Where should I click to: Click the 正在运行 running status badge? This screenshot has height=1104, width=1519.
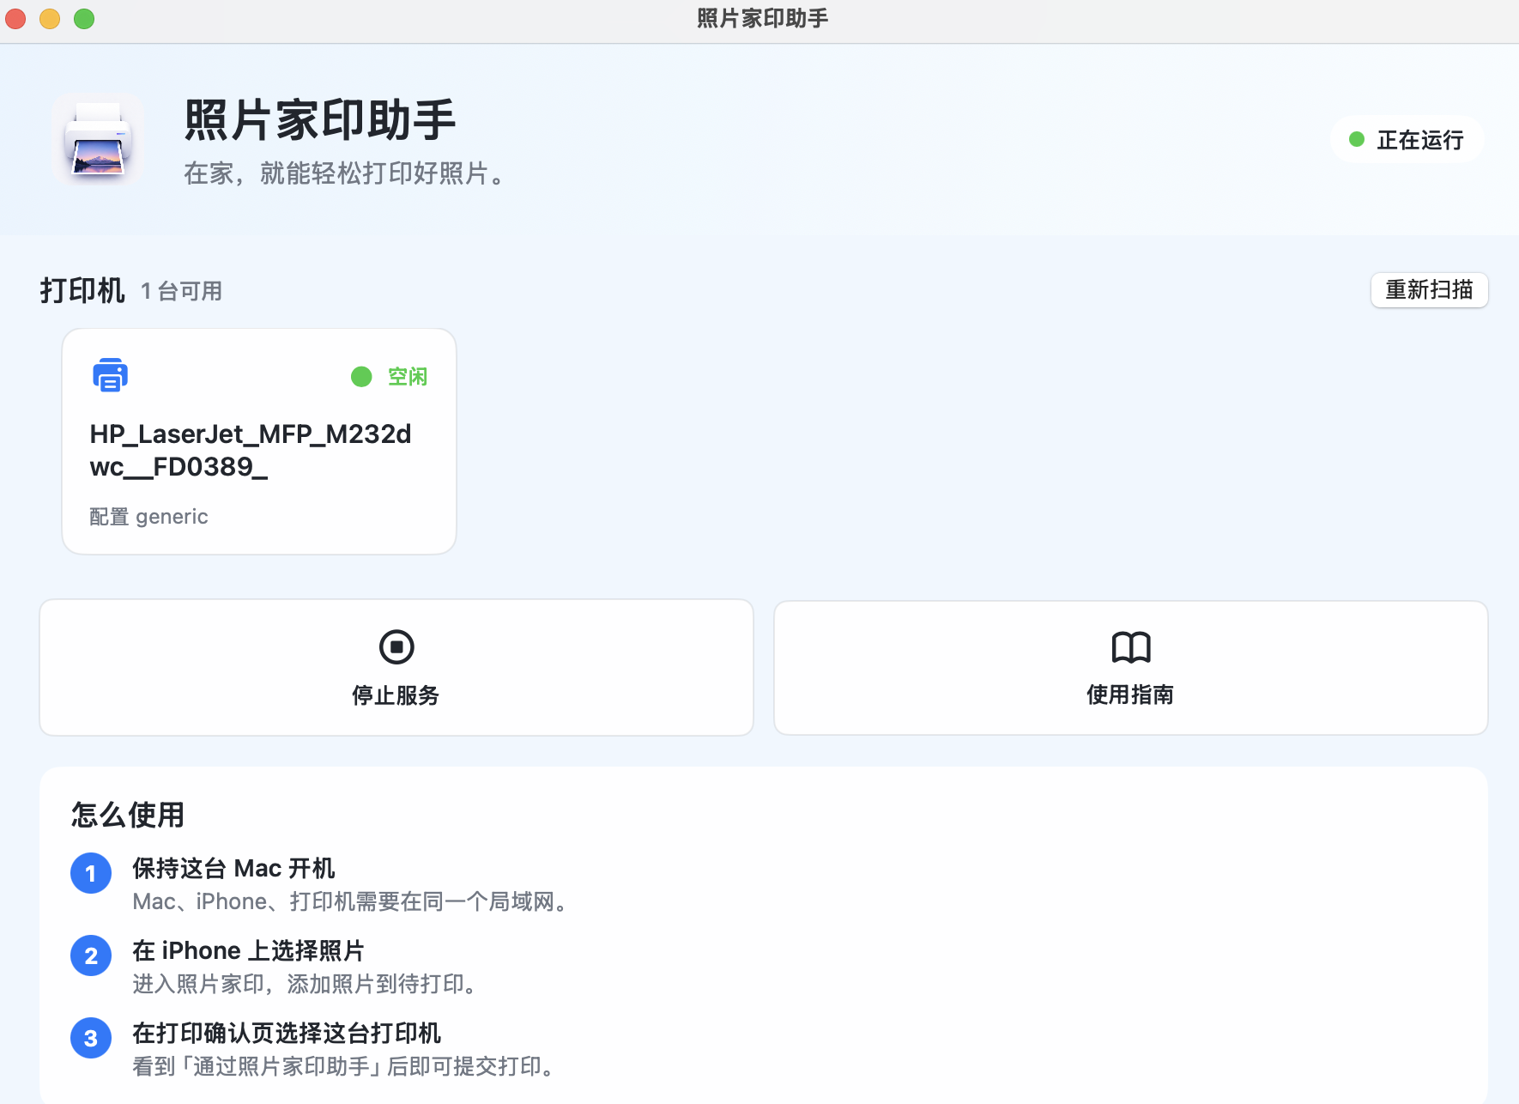(1407, 140)
